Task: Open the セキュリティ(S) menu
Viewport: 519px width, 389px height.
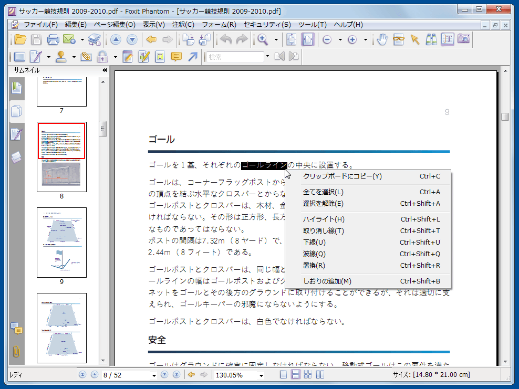Action: coord(267,25)
